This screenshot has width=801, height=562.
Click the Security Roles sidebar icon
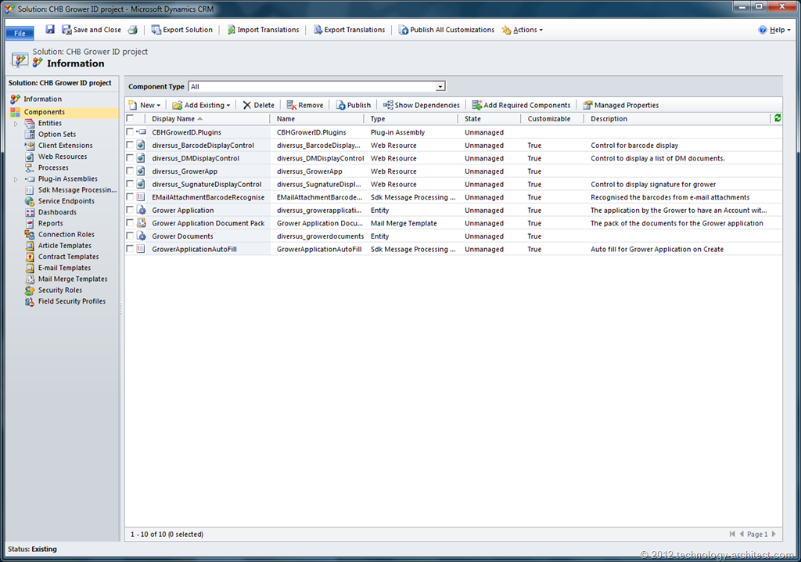[30, 290]
